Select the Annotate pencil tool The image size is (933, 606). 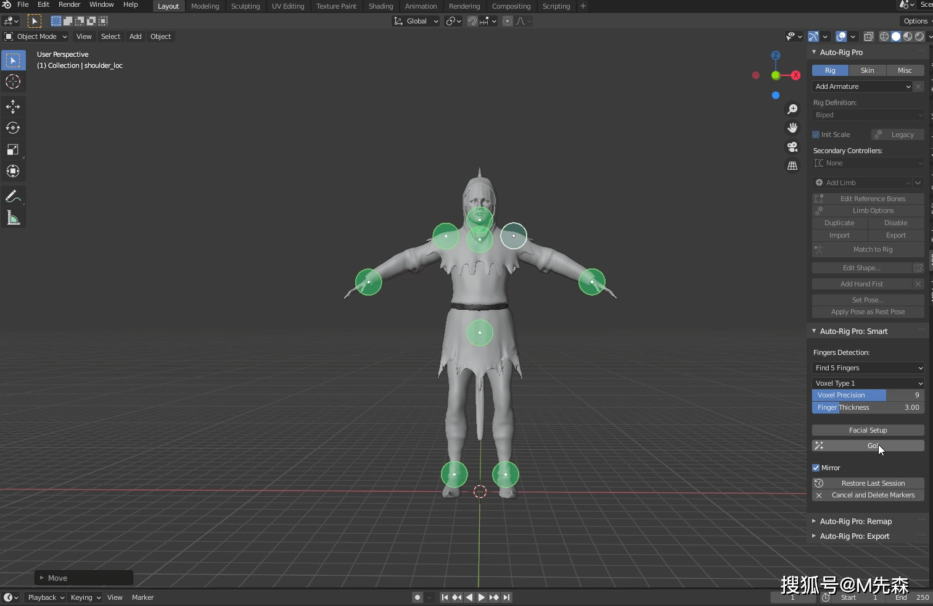pos(13,196)
